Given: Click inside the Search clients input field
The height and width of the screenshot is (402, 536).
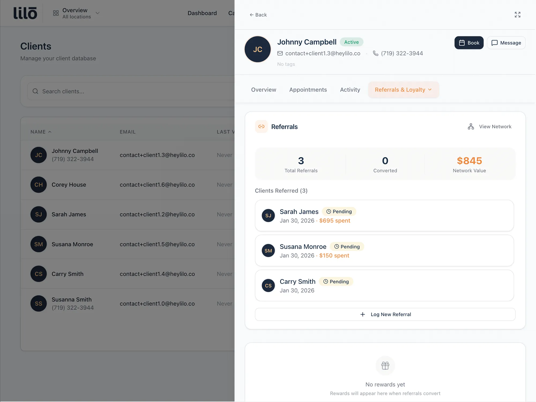Looking at the screenshot, I should (107, 91).
